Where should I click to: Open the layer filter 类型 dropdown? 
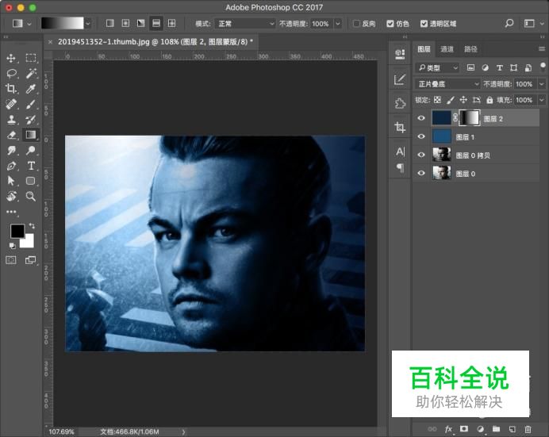pos(437,68)
